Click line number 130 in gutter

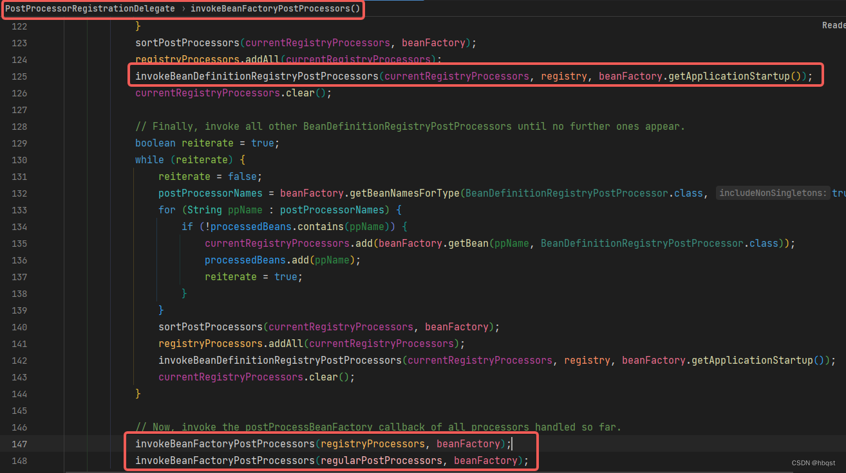(19, 160)
